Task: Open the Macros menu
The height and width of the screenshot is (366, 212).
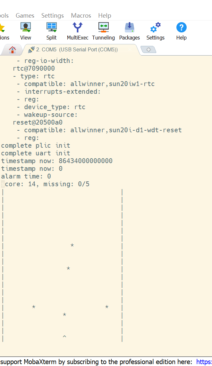Action: pyautogui.click(x=81, y=16)
